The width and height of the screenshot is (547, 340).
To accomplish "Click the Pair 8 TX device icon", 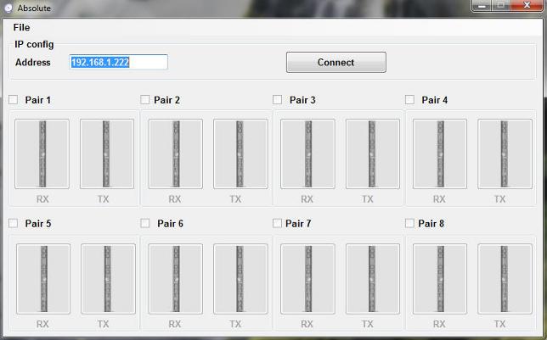I will (505, 279).
